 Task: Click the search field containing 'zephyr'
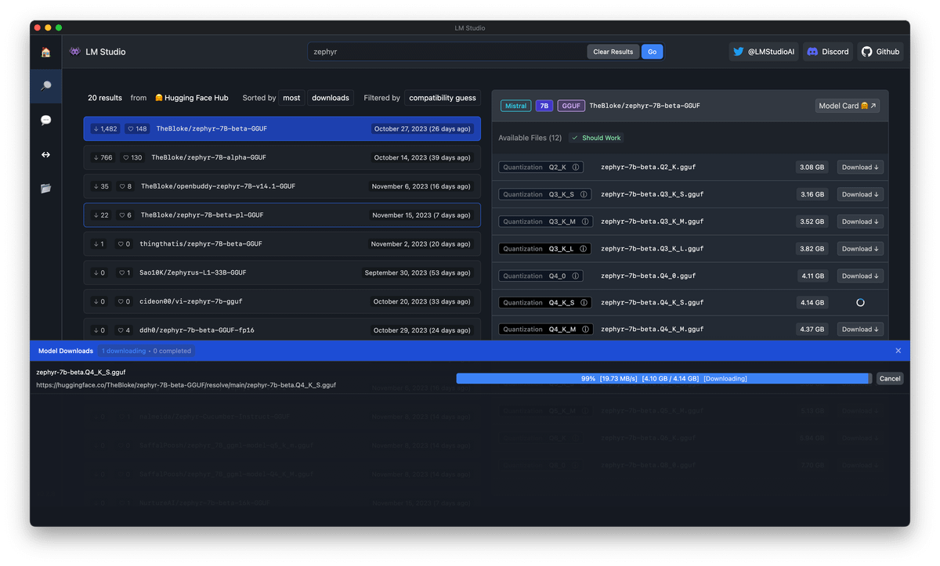pos(446,52)
